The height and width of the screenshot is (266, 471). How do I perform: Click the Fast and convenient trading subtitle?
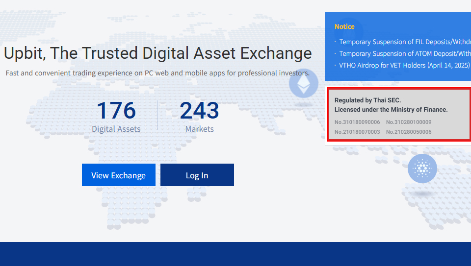point(157,73)
